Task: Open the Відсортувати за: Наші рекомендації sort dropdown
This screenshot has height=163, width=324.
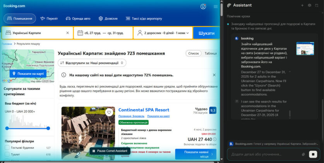Action: tap(92, 63)
